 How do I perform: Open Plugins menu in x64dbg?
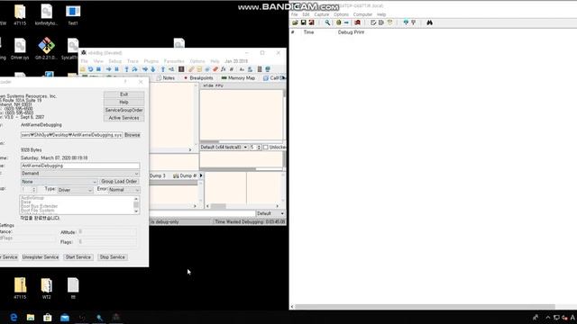pos(151,61)
